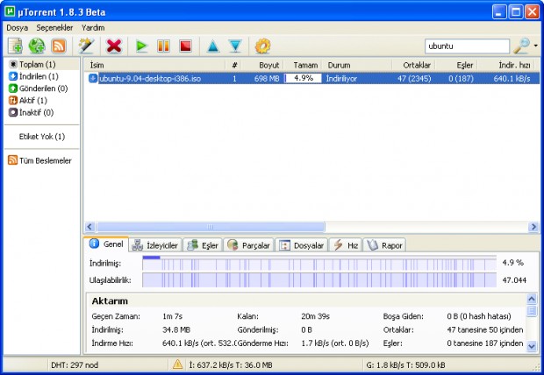Click horizontal scrollbar right arrow
The image size is (544, 375).
point(533,227)
